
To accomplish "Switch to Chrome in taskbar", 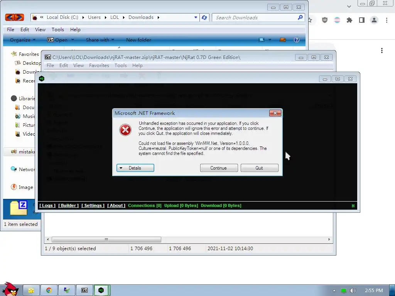I will [49, 291].
